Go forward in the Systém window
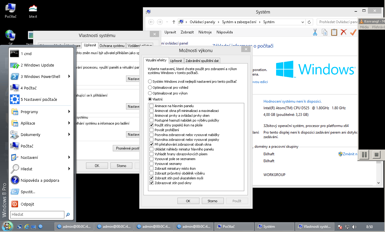 (x=160, y=22)
